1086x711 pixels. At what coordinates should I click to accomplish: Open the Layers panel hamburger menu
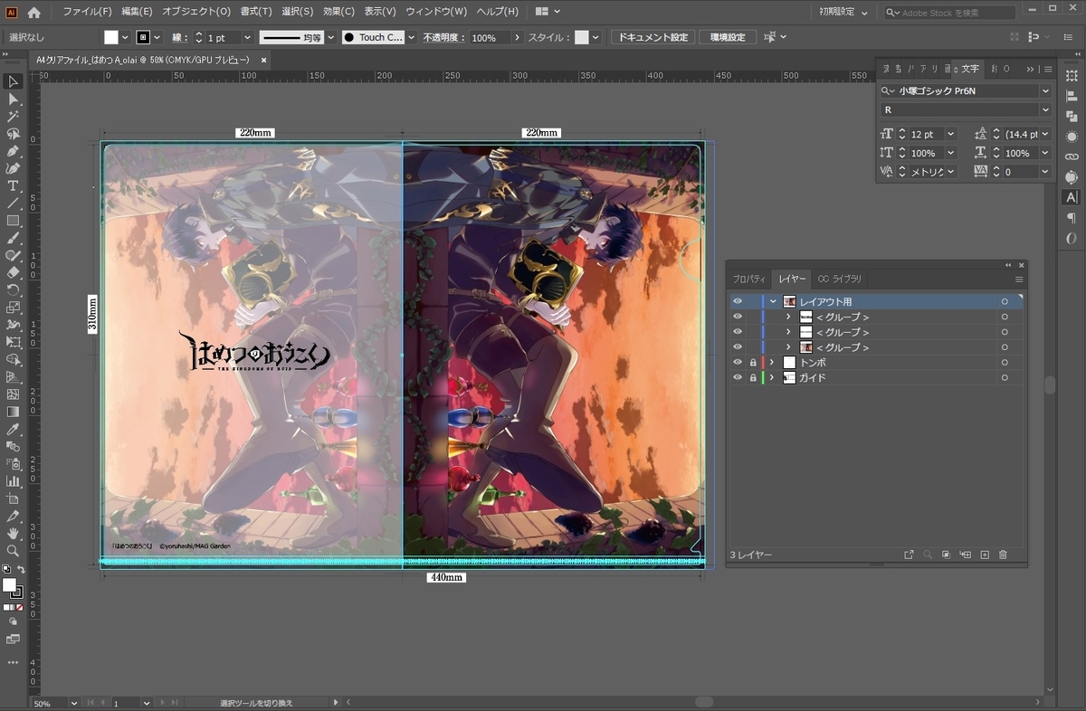click(1019, 279)
